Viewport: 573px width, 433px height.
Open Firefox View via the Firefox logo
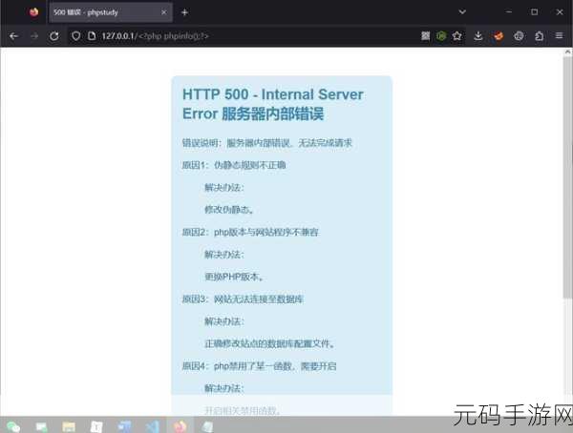[x=34, y=12]
